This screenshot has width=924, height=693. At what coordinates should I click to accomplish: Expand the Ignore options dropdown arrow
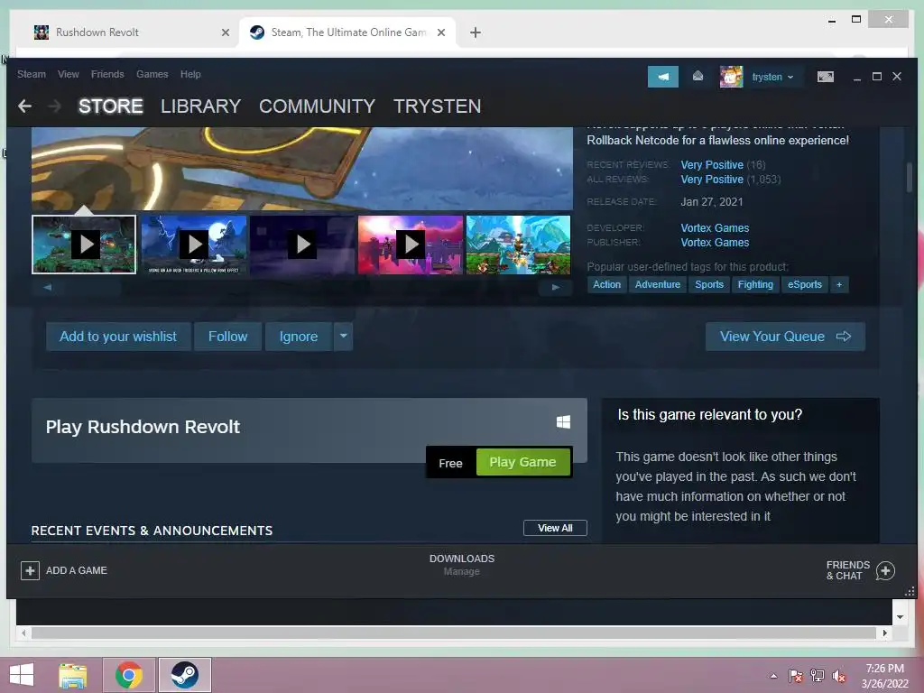click(344, 337)
